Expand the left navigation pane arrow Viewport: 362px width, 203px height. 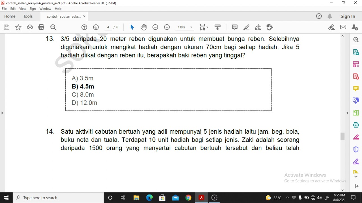pos(2,113)
